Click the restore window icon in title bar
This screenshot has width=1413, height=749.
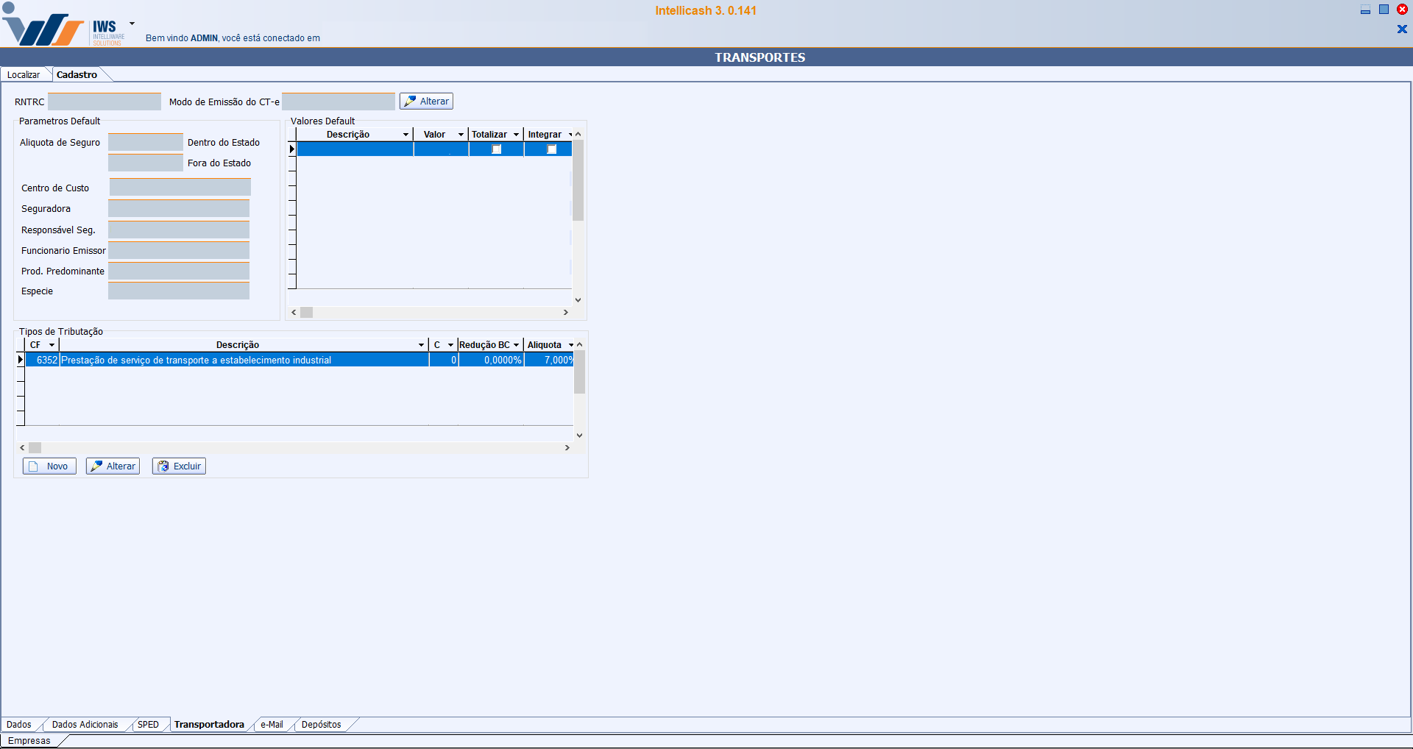point(1384,10)
